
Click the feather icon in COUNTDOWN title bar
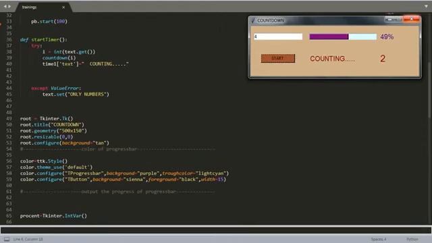[x=253, y=20]
